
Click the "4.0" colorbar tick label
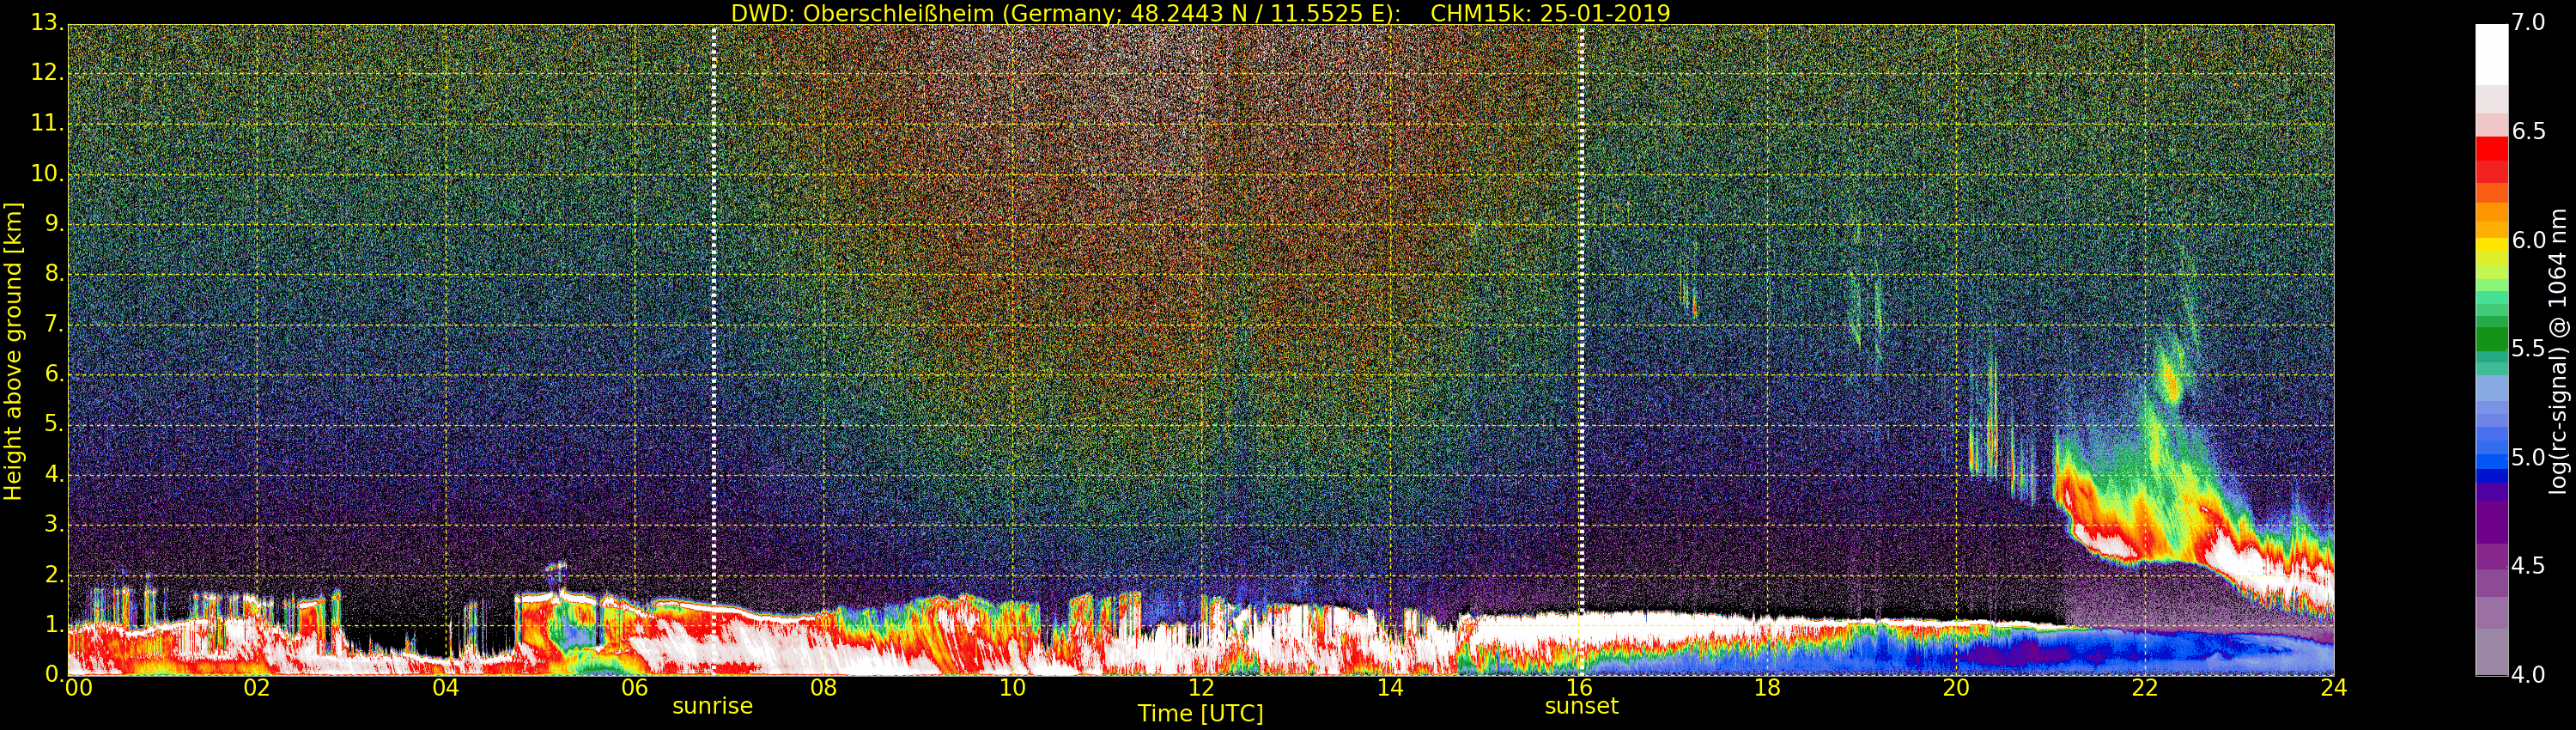pyautogui.click(x=2529, y=675)
